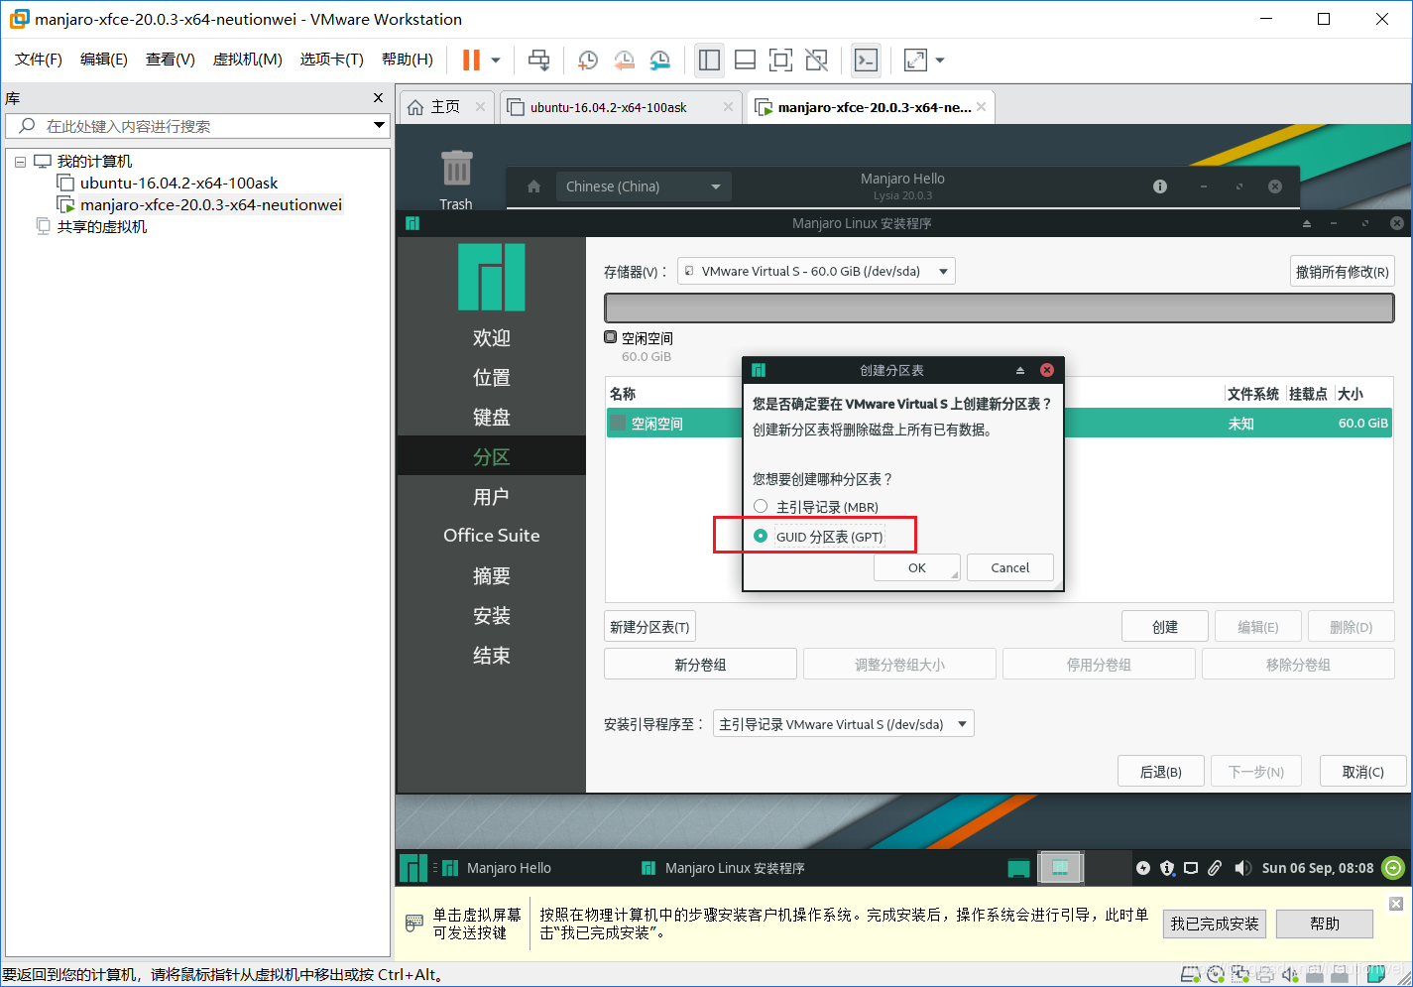The image size is (1413, 987).
Task: Click the VMware sound card status icon
Action: coord(1290,974)
